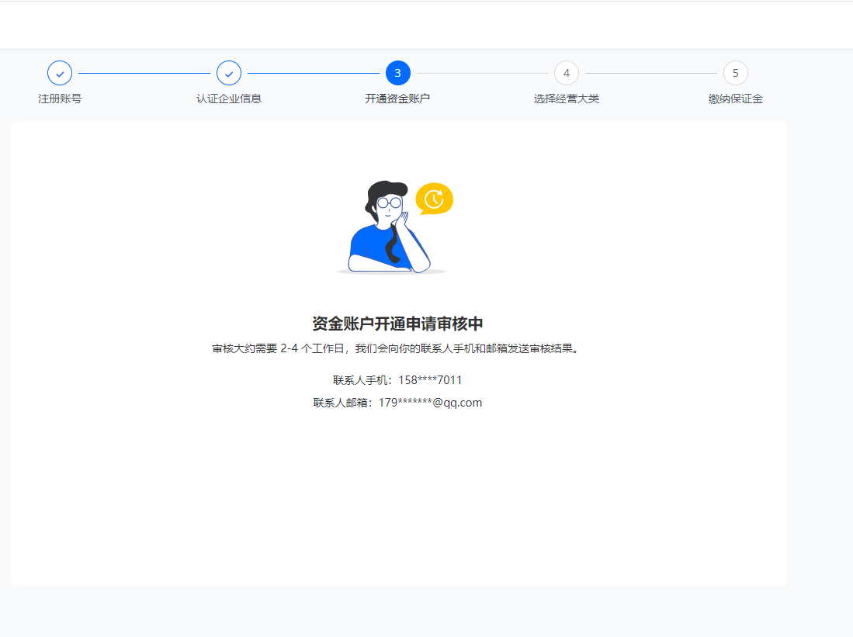The image size is (853, 637).
Task: Click the yellow clock speech bubble icon
Action: point(434,199)
